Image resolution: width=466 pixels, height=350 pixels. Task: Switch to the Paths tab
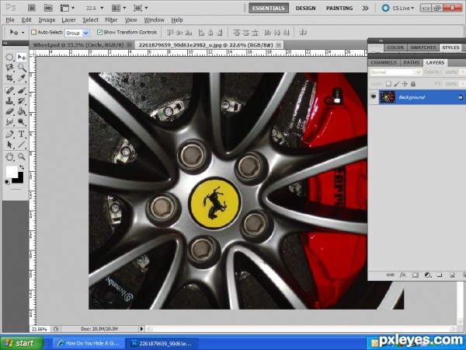pyautogui.click(x=412, y=62)
